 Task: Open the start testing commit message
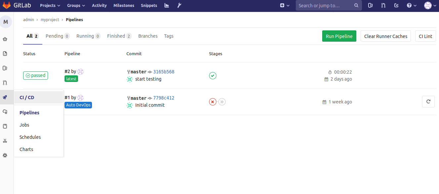click(x=149, y=79)
